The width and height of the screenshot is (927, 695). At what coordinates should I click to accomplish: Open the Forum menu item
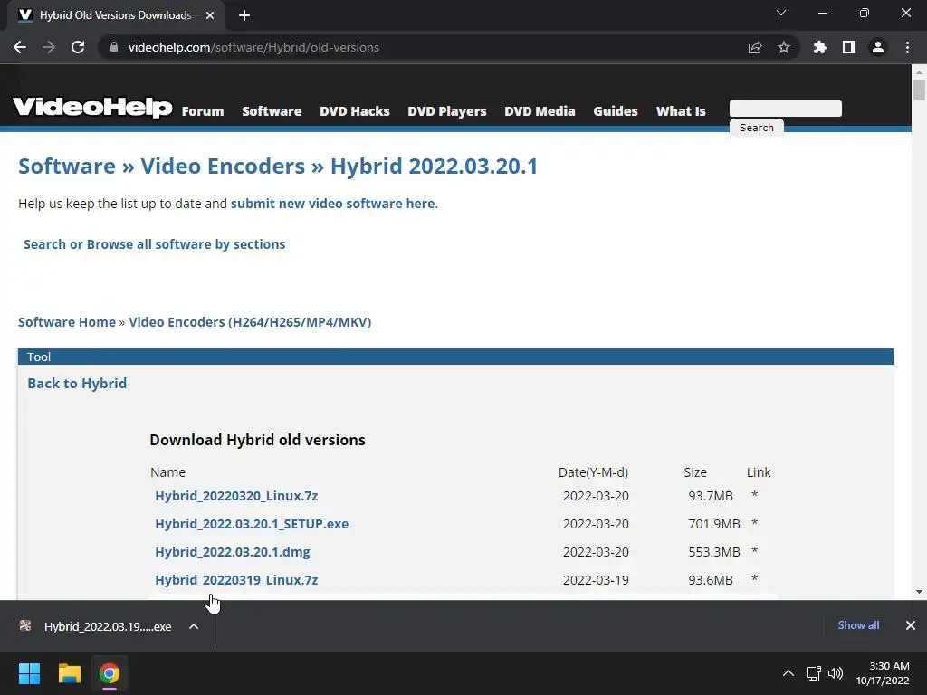tap(203, 111)
